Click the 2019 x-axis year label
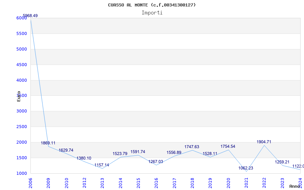 211,183
